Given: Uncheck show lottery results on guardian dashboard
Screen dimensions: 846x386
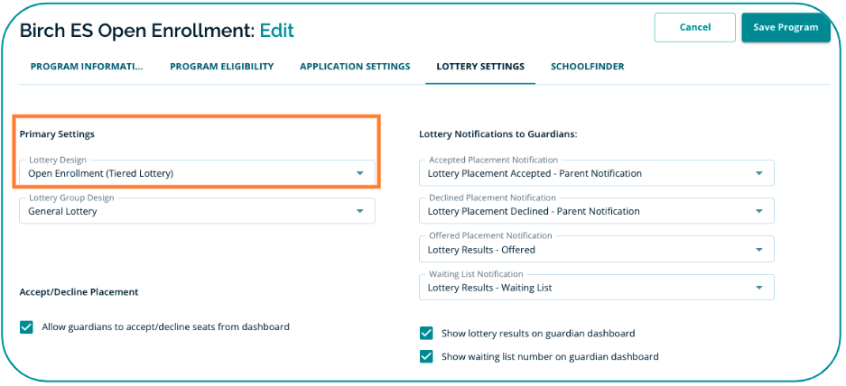Looking at the screenshot, I should pyautogui.click(x=427, y=334).
